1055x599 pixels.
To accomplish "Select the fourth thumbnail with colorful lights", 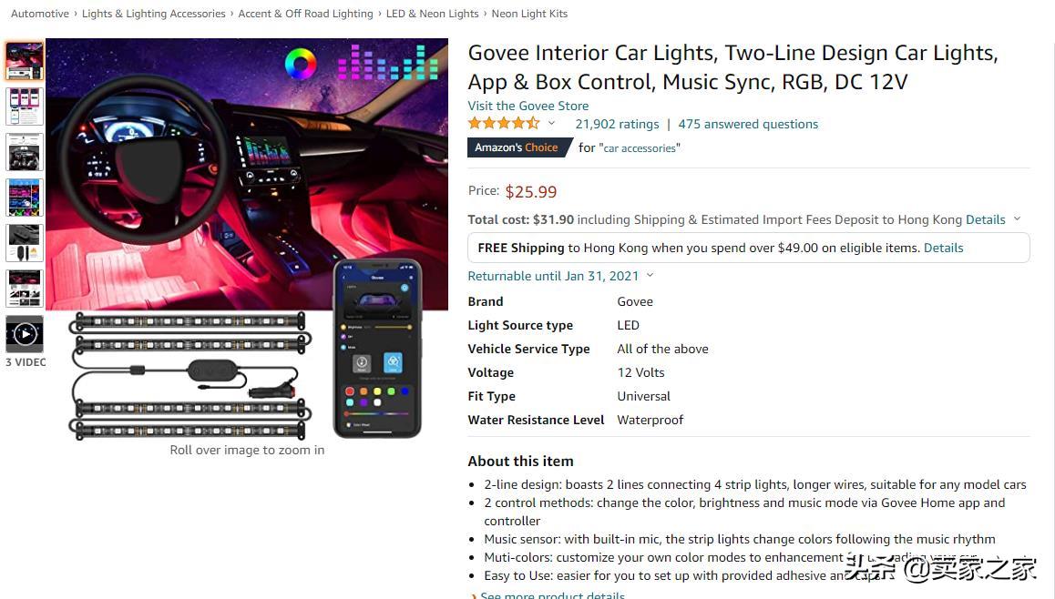I will (x=25, y=197).
